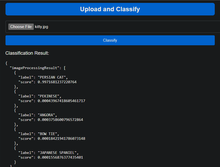Click the score 0.9971681237220764 value
This screenshot has width=220, height=167.
(57, 82)
